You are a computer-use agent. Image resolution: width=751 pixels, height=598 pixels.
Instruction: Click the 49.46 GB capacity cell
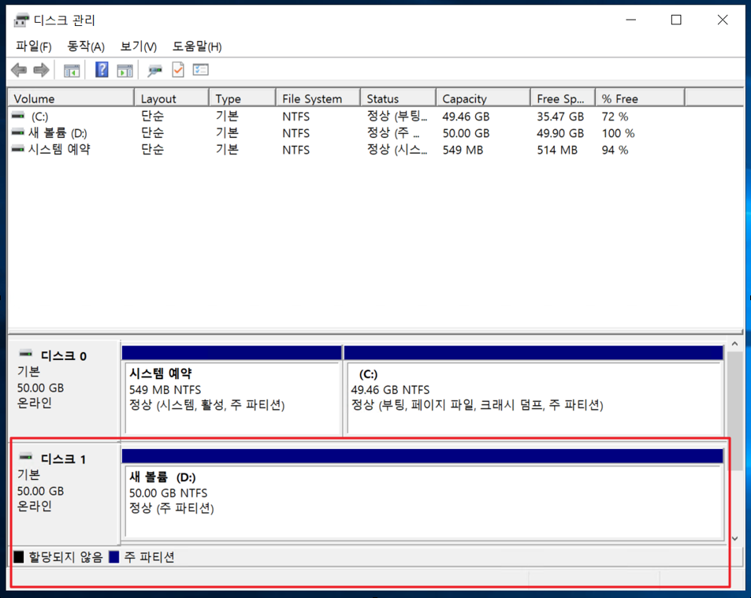coord(466,117)
